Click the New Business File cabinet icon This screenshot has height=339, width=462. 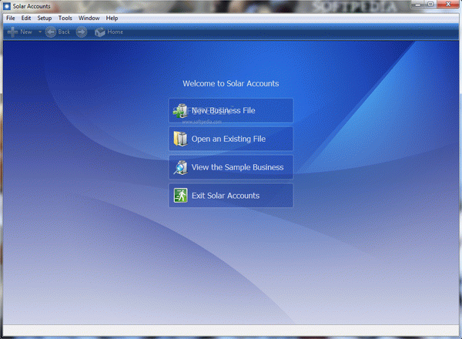pyautogui.click(x=180, y=111)
